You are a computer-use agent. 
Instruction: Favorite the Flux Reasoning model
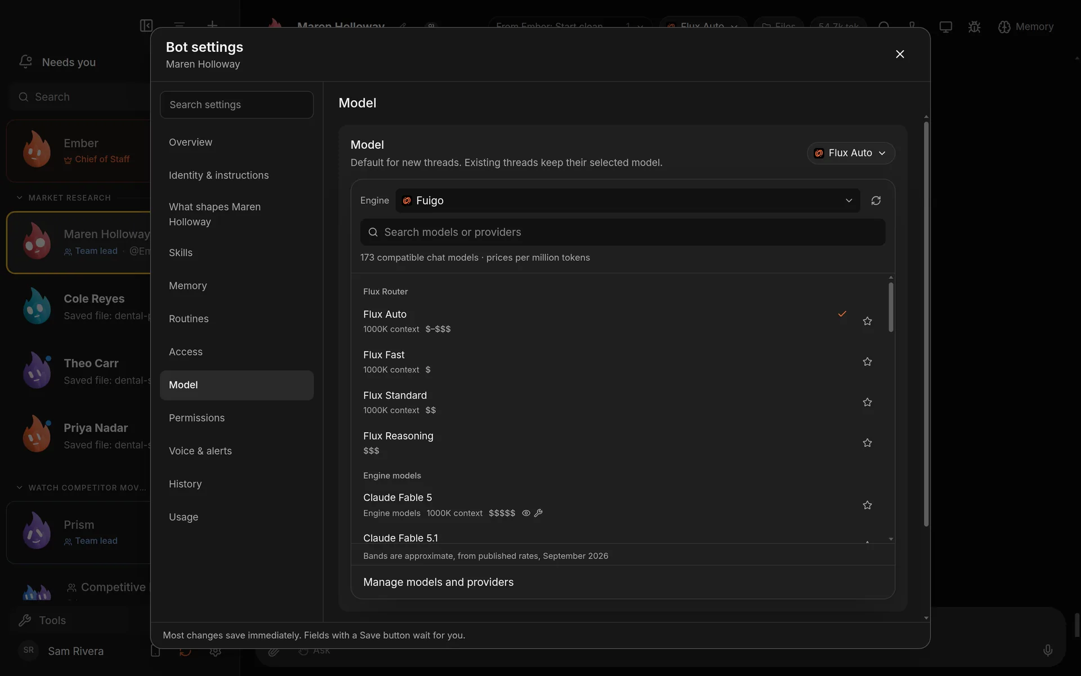pos(867,443)
